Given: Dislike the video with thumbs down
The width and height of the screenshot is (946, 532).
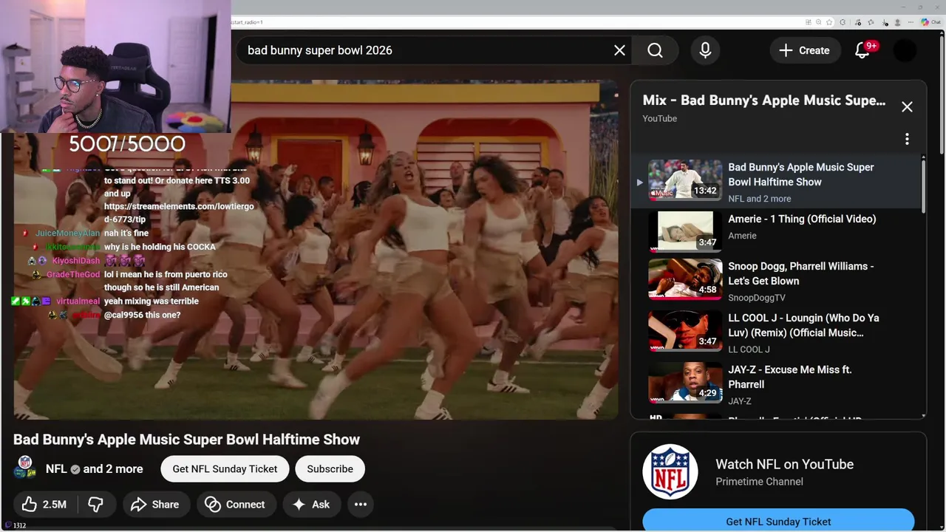Looking at the screenshot, I should pos(95,505).
